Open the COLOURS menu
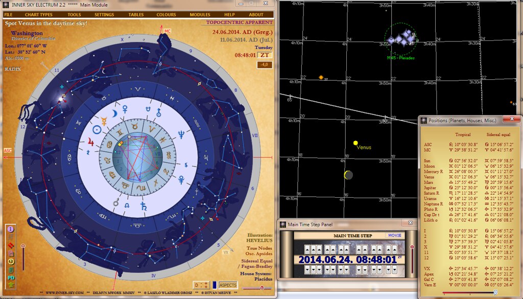This screenshot has height=299, width=523. tap(166, 15)
